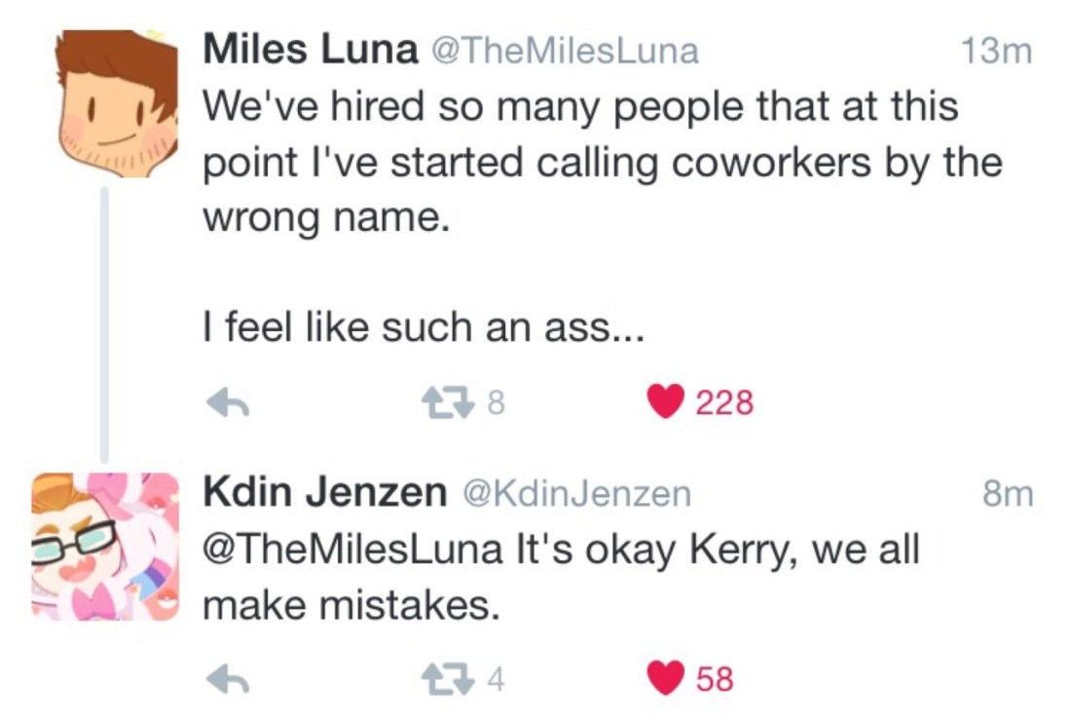Screen dimensions: 1071x721
Task: Open the @KdinJenzen handle link
Action: pyautogui.click(x=574, y=495)
